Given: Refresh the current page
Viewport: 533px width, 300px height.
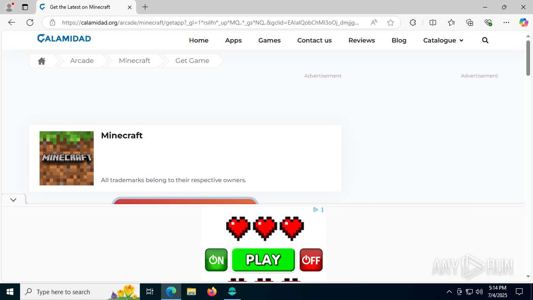Looking at the screenshot, I should (x=30, y=22).
